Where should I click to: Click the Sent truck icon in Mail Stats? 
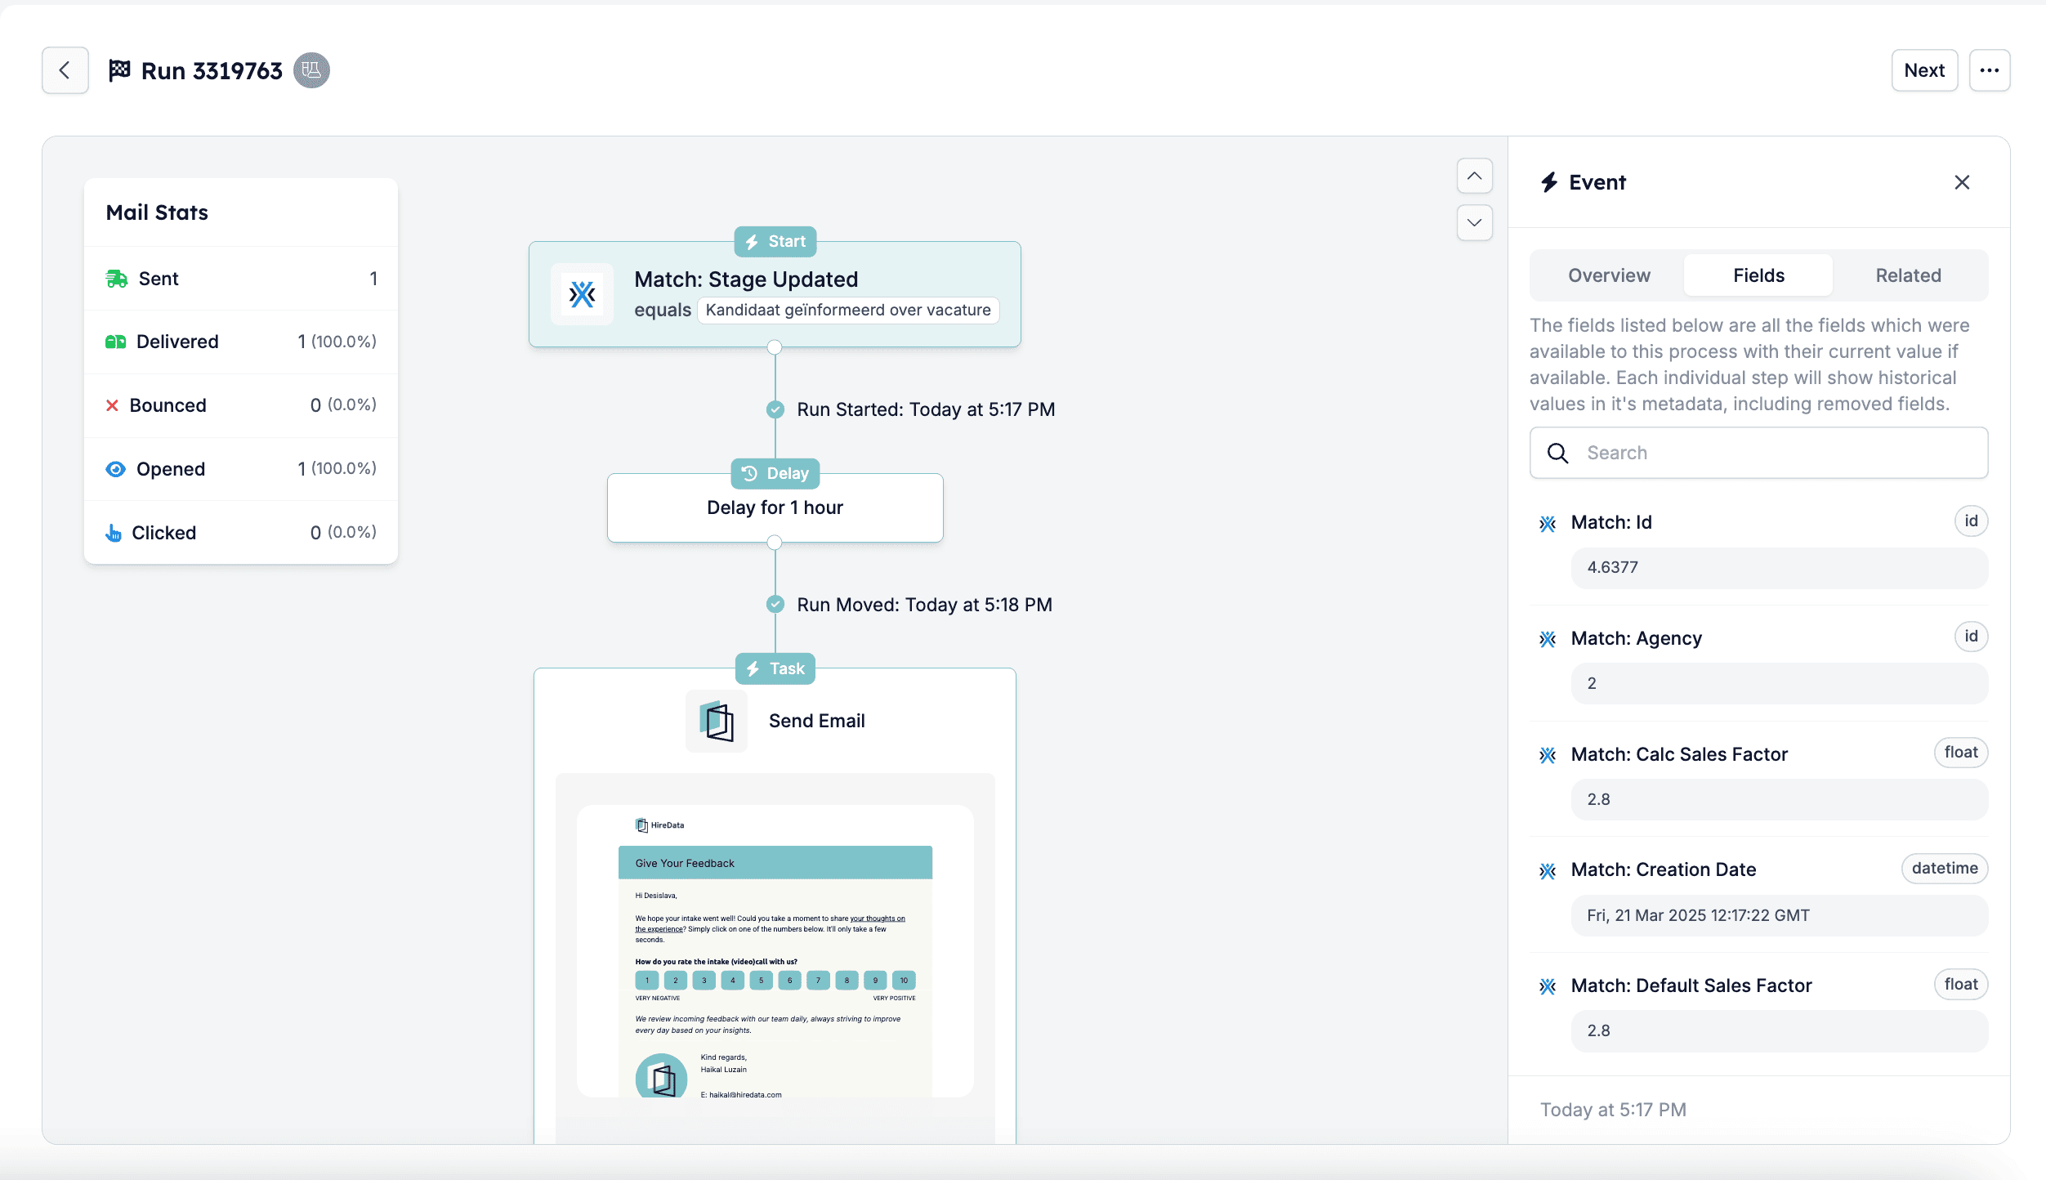(x=116, y=279)
